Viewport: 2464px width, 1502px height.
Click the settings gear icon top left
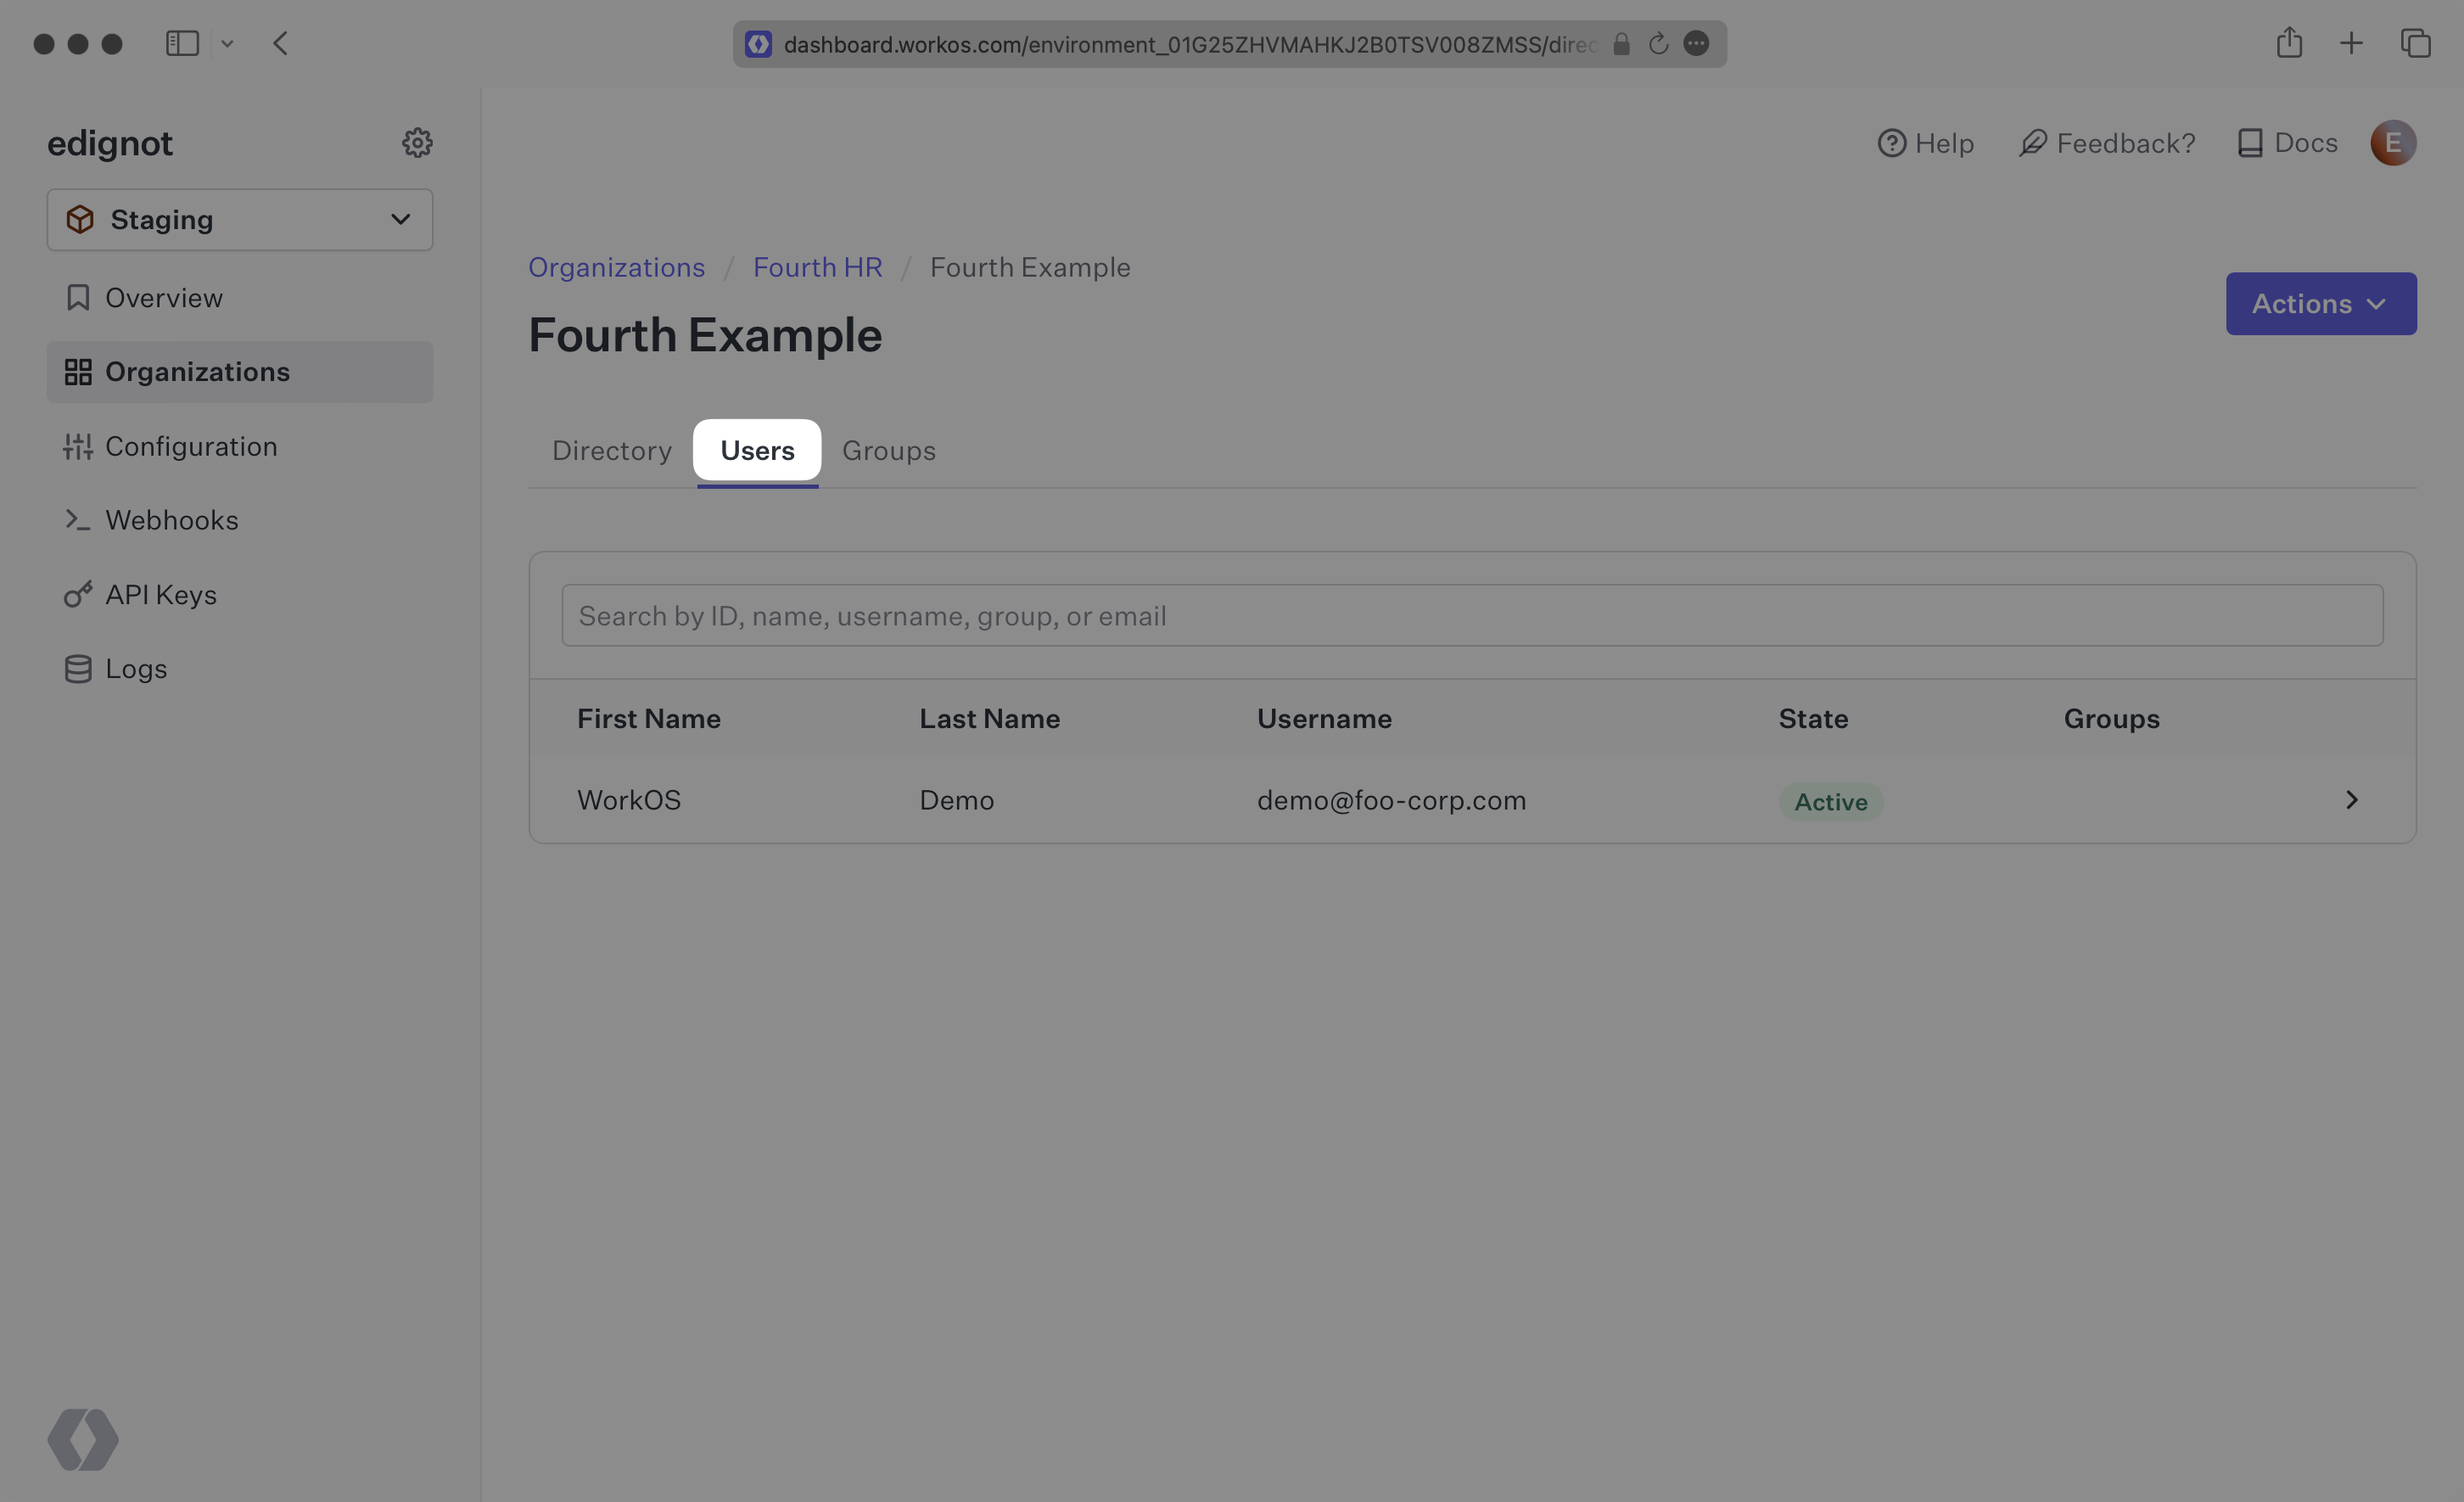[x=417, y=143]
